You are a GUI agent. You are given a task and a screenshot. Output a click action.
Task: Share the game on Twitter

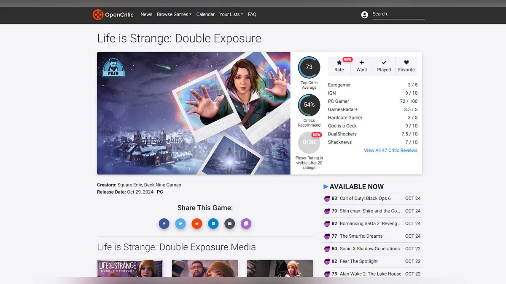coord(180,223)
